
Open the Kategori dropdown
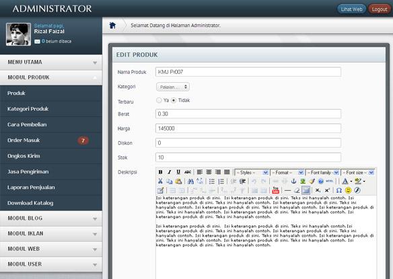(173, 87)
